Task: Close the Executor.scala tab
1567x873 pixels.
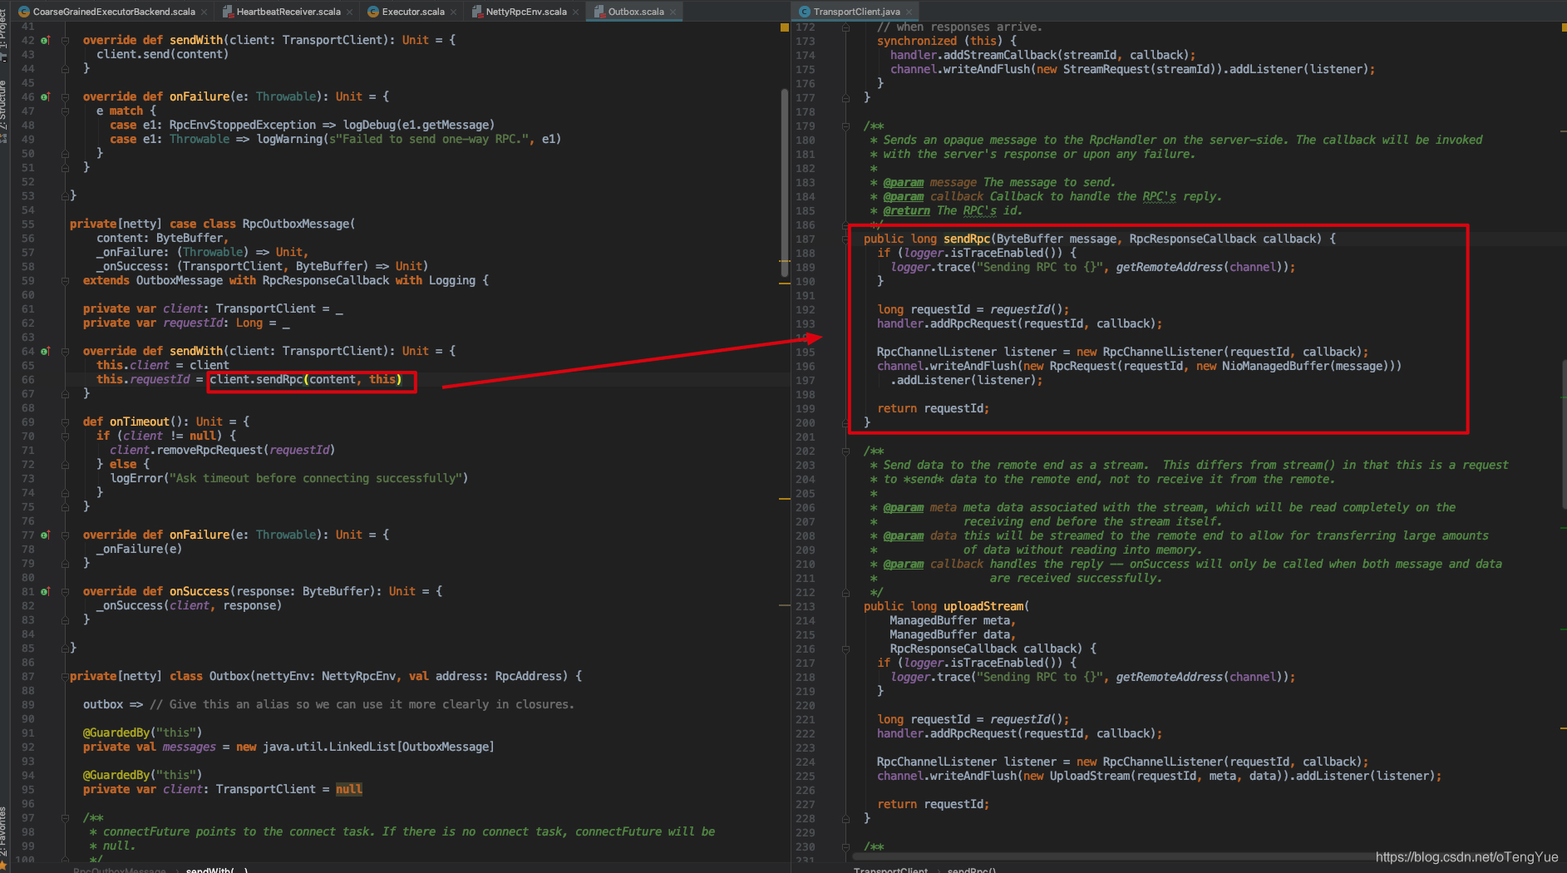Action: (x=453, y=12)
